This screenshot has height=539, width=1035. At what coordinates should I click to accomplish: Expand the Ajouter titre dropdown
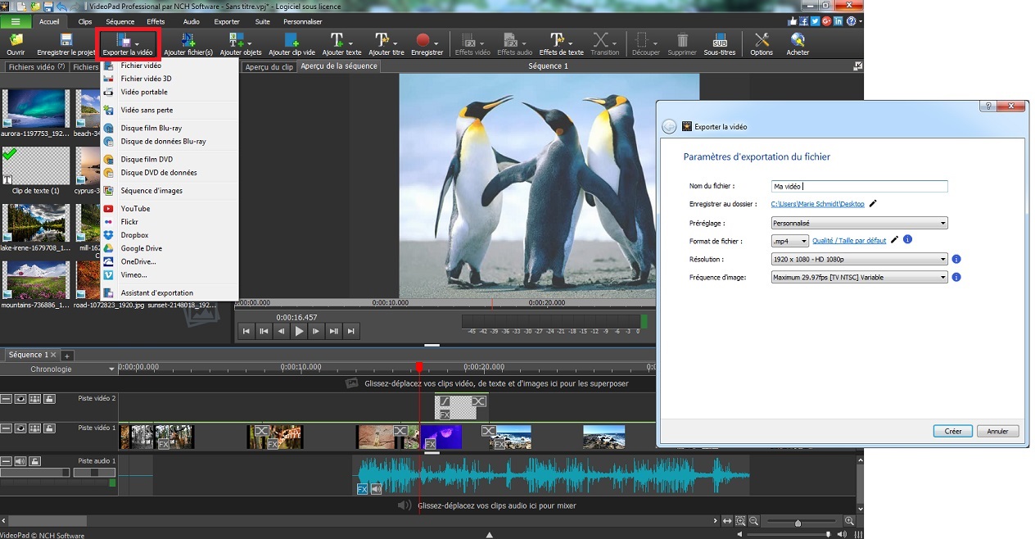(395, 43)
